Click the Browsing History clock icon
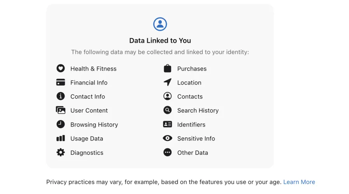349x194 pixels. pos(61,125)
